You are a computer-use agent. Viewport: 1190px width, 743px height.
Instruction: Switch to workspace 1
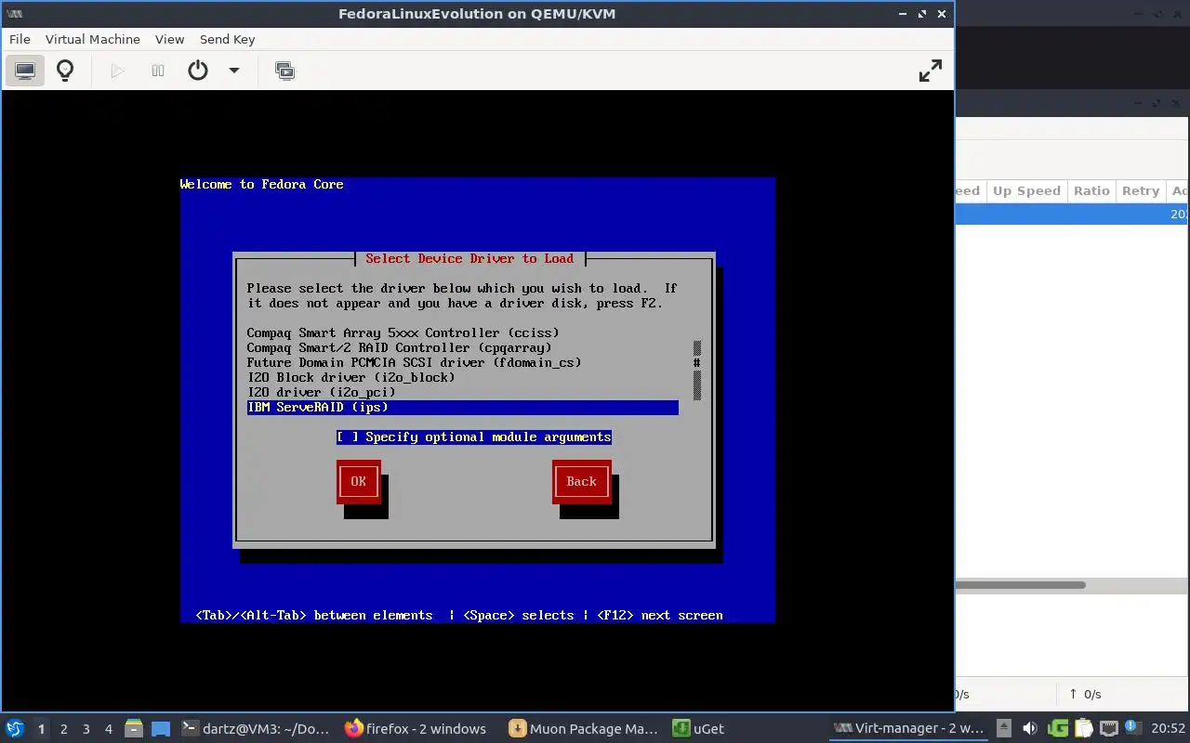[x=41, y=729]
